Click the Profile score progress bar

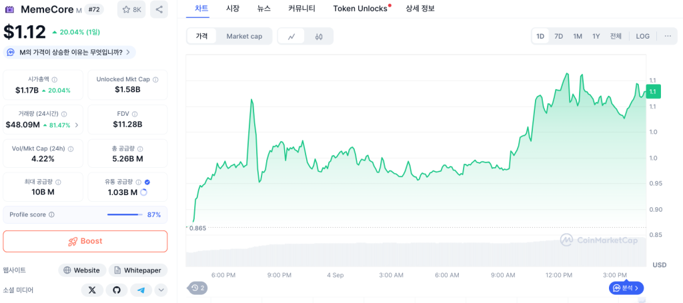(x=124, y=214)
